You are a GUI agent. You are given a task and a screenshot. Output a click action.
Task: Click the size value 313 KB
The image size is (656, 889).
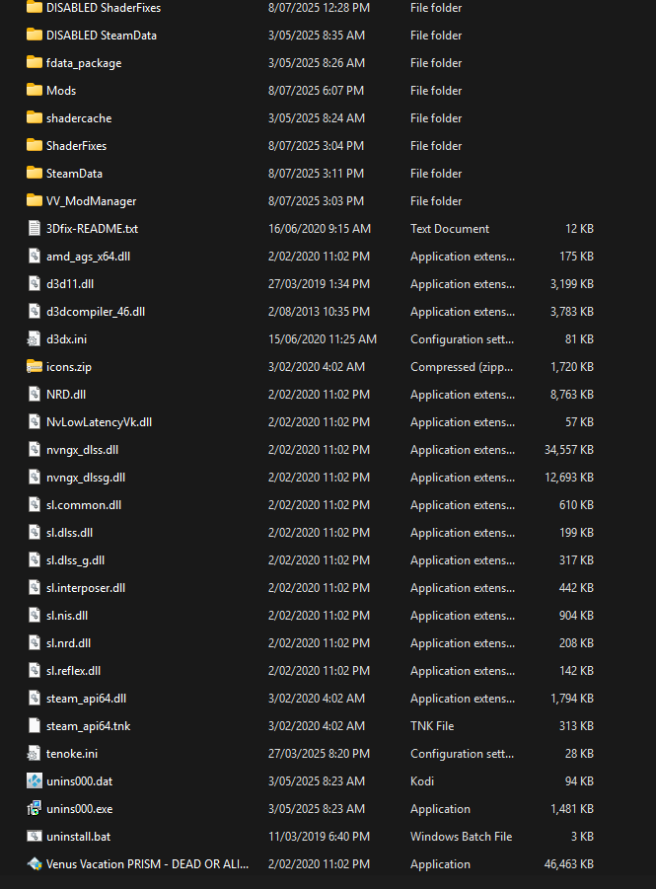pyautogui.click(x=576, y=726)
